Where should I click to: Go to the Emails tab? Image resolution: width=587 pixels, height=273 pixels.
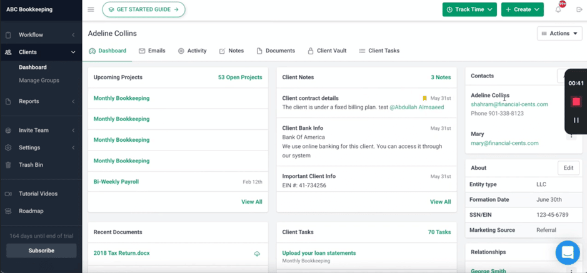[152, 51]
